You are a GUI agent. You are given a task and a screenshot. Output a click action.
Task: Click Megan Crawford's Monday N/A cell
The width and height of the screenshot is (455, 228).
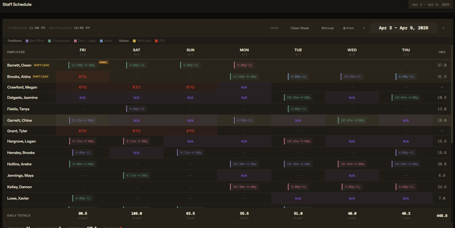click(244, 87)
